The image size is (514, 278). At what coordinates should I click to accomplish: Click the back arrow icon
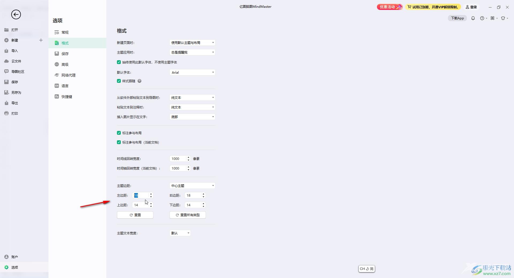pos(16,14)
